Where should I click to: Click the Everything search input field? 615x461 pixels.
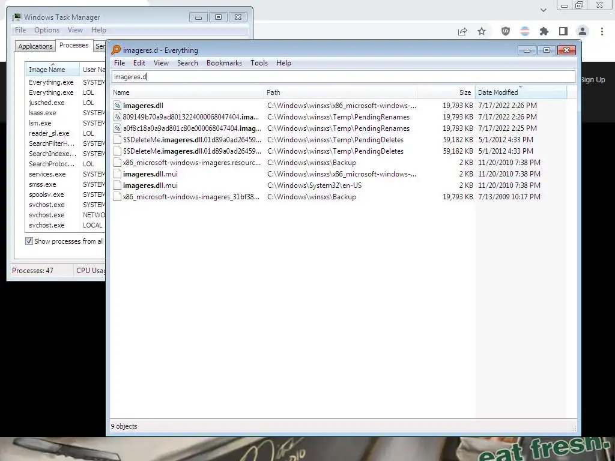click(x=343, y=77)
